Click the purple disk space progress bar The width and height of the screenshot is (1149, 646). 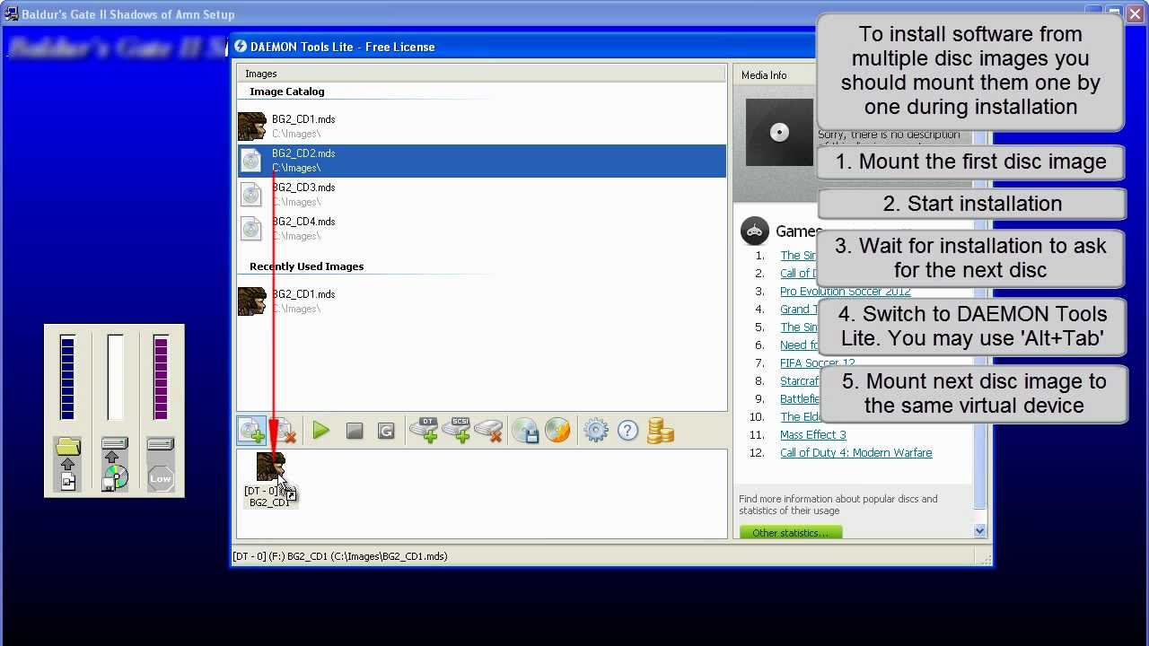click(x=161, y=378)
